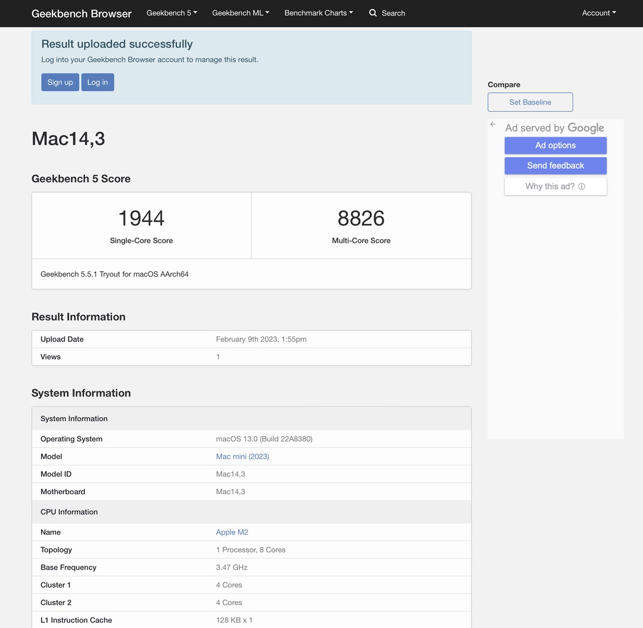Click the Compare sidebar heading
Viewport: 643px width, 628px height.
(x=504, y=84)
